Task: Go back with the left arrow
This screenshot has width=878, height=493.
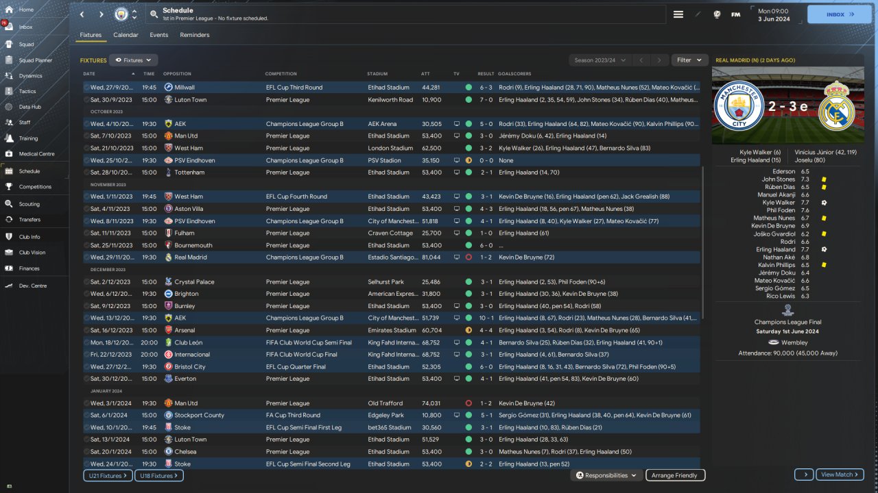Action: click(82, 14)
